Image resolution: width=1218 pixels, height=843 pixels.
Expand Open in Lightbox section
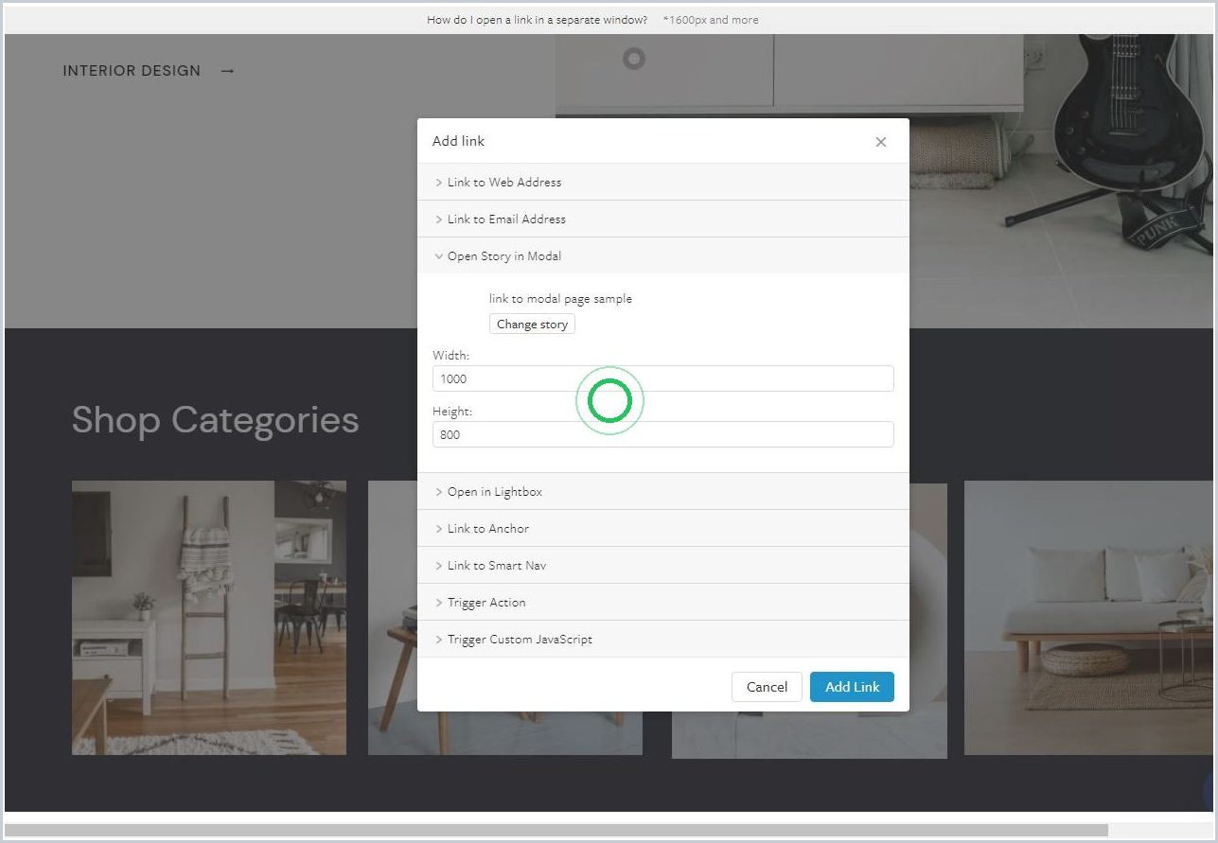click(662, 491)
